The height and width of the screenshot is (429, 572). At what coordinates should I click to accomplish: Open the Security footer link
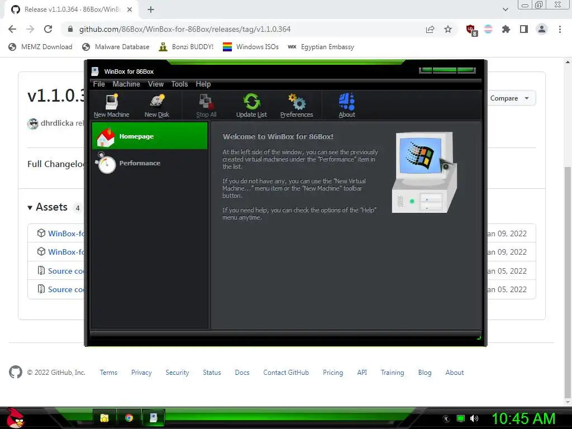pyautogui.click(x=177, y=373)
